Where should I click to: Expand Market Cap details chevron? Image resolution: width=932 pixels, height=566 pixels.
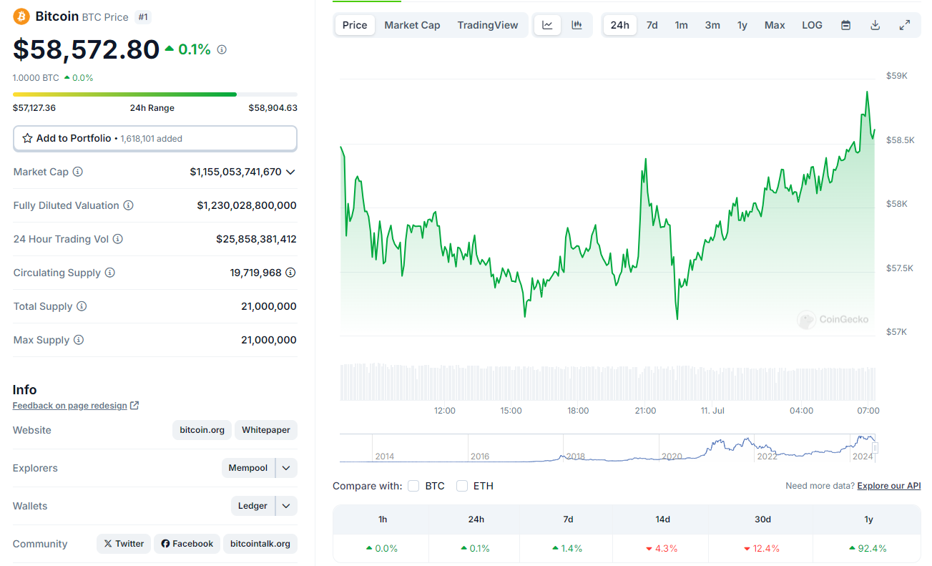click(x=290, y=172)
